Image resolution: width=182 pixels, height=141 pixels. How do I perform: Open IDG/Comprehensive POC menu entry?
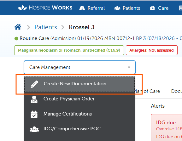[79, 129]
